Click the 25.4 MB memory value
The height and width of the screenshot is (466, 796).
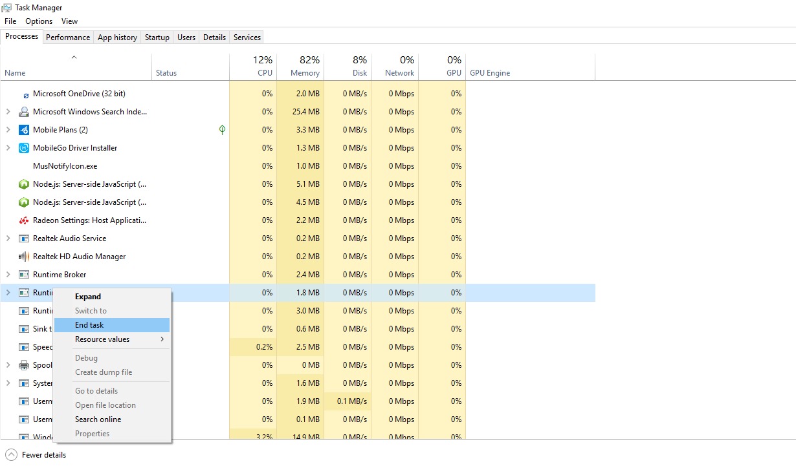point(305,112)
